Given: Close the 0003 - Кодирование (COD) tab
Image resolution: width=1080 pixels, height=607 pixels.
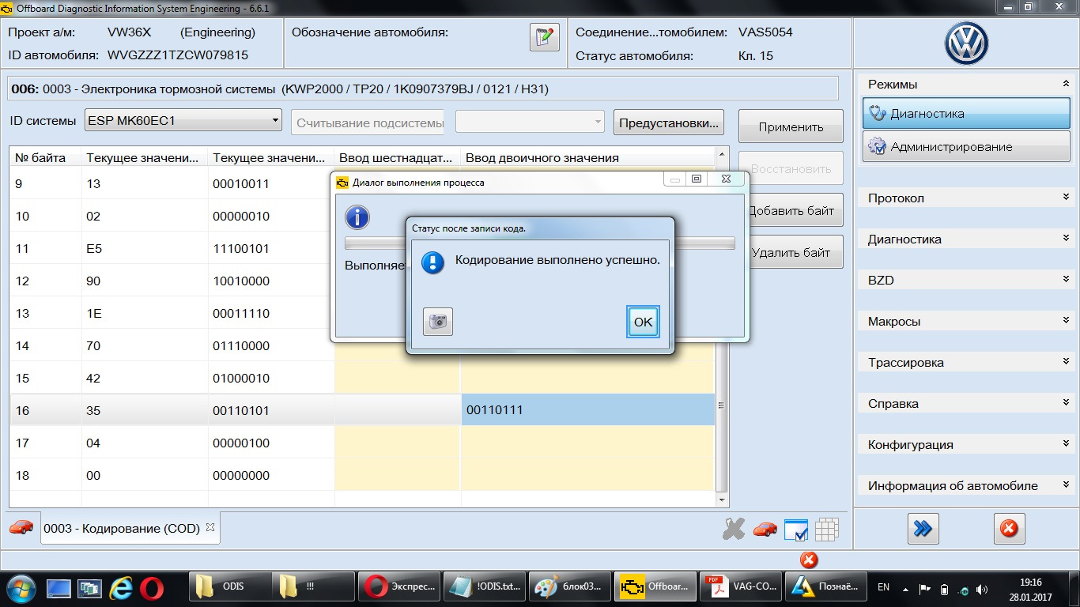Looking at the screenshot, I should 210,527.
